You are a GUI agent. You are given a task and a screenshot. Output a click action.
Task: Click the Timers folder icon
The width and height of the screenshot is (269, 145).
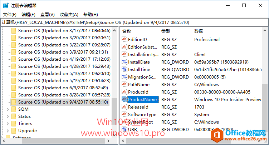click(x=14, y=124)
